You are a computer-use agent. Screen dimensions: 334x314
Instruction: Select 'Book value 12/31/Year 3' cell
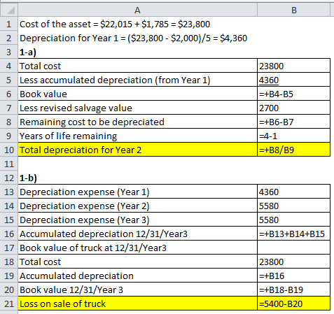[x=137, y=290]
